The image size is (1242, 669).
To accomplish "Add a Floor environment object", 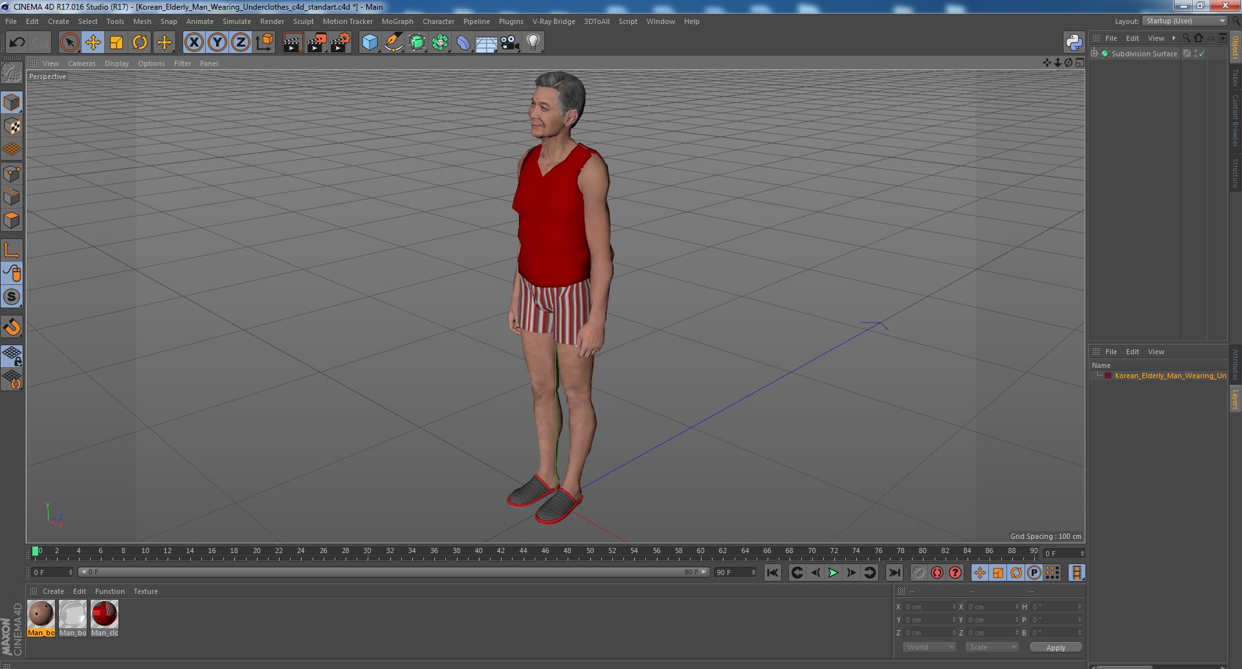I will pyautogui.click(x=486, y=43).
